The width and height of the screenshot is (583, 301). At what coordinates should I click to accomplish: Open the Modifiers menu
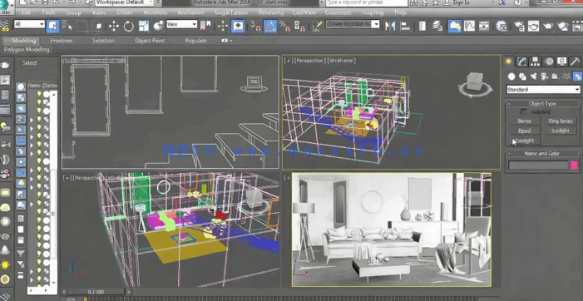[155, 12]
